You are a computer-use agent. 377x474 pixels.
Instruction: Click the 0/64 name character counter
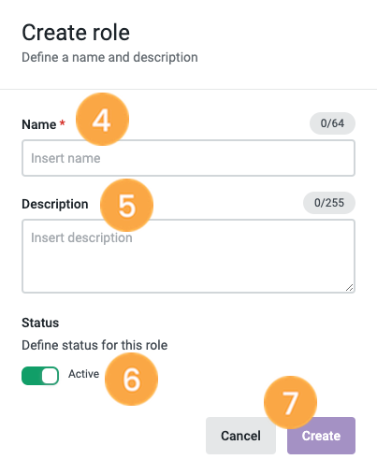[x=332, y=123]
